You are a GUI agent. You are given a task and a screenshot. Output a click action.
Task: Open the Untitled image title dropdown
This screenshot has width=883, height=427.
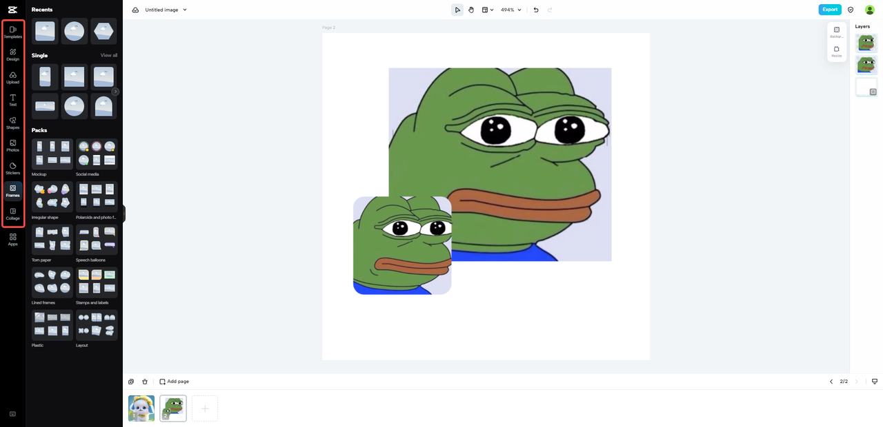(166, 10)
